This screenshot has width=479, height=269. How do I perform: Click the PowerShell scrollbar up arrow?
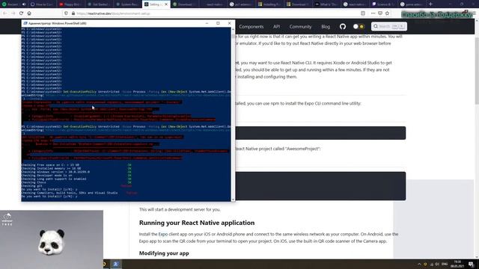click(x=233, y=29)
